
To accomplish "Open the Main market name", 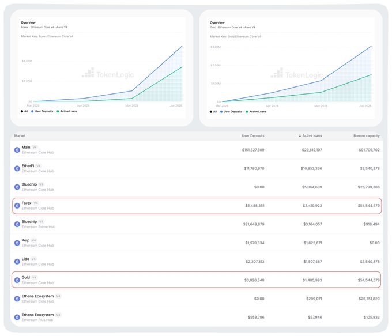I will [x=26, y=147].
